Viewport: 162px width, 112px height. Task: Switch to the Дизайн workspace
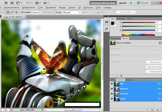(x=123, y=3)
